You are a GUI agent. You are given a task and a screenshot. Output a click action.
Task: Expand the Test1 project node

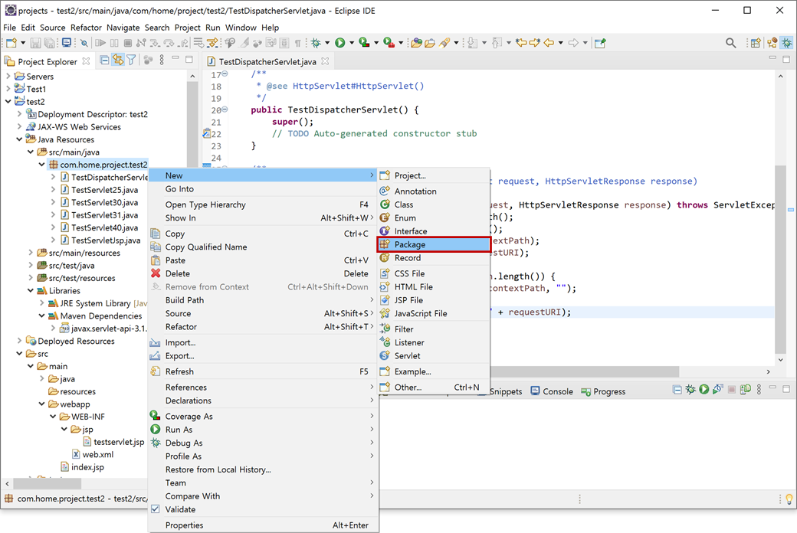(8, 89)
